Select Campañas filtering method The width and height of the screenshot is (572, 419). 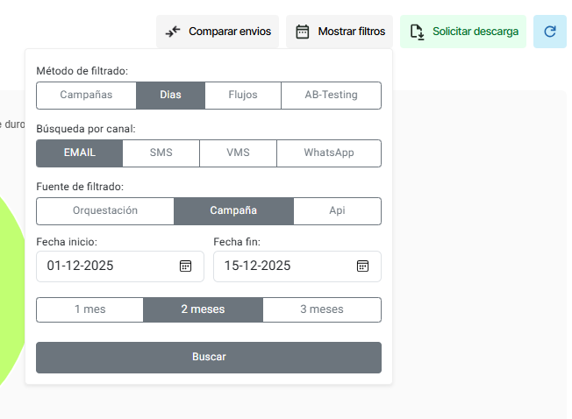(x=87, y=95)
